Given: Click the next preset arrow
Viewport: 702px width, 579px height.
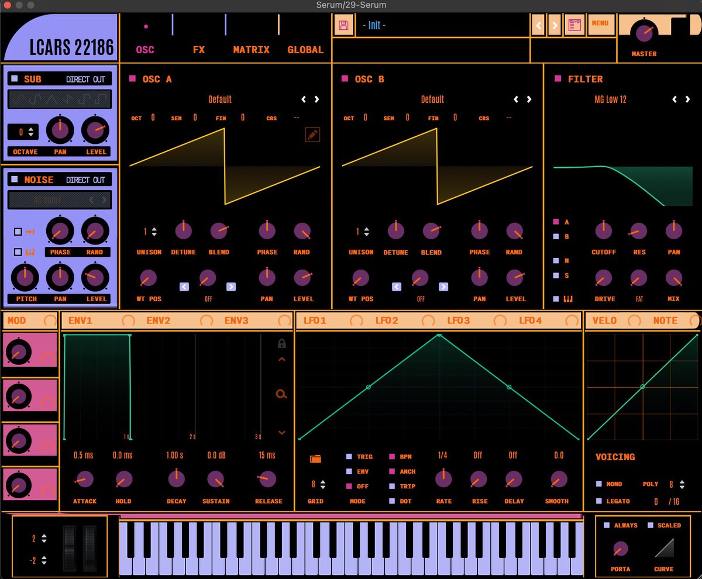Looking at the screenshot, I should (555, 25).
